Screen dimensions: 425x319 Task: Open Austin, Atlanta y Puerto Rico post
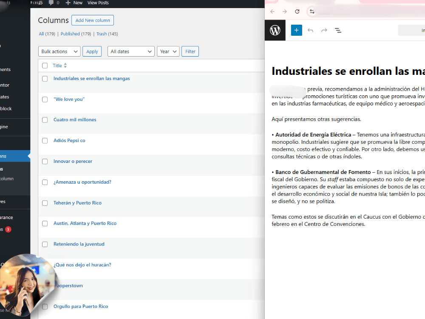(x=85, y=223)
